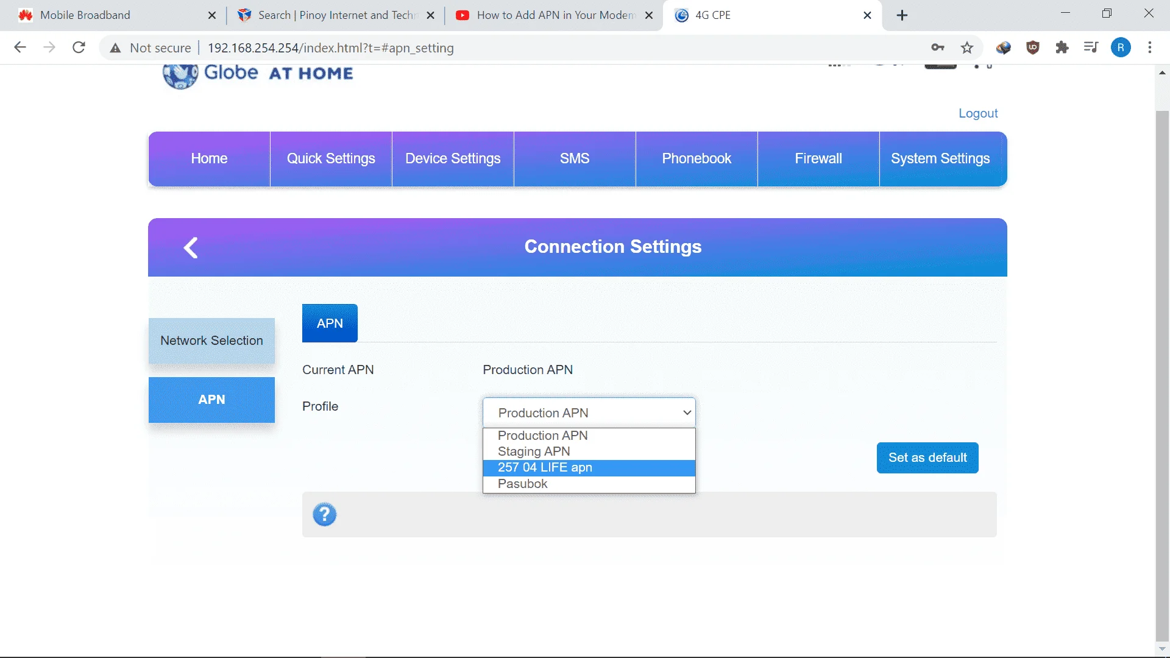Click the Set as default button

coord(927,458)
